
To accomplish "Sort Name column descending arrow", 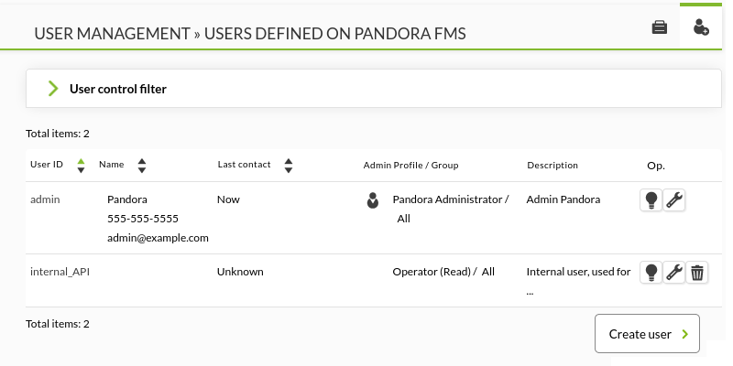I will [142, 170].
